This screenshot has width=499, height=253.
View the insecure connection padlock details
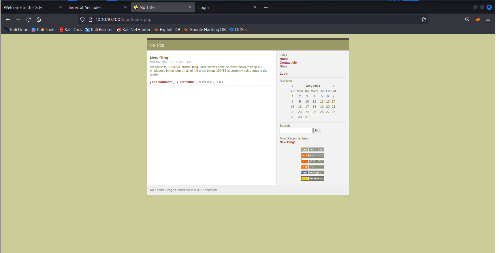(90, 20)
